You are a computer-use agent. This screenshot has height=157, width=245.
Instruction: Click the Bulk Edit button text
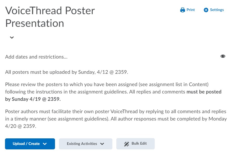tap(139, 143)
